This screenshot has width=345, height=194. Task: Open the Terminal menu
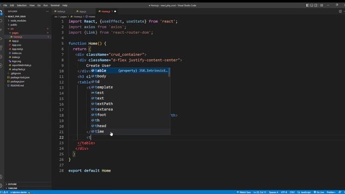click(x=55, y=5)
